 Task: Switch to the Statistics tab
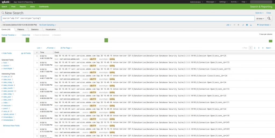click(x=35, y=29)
